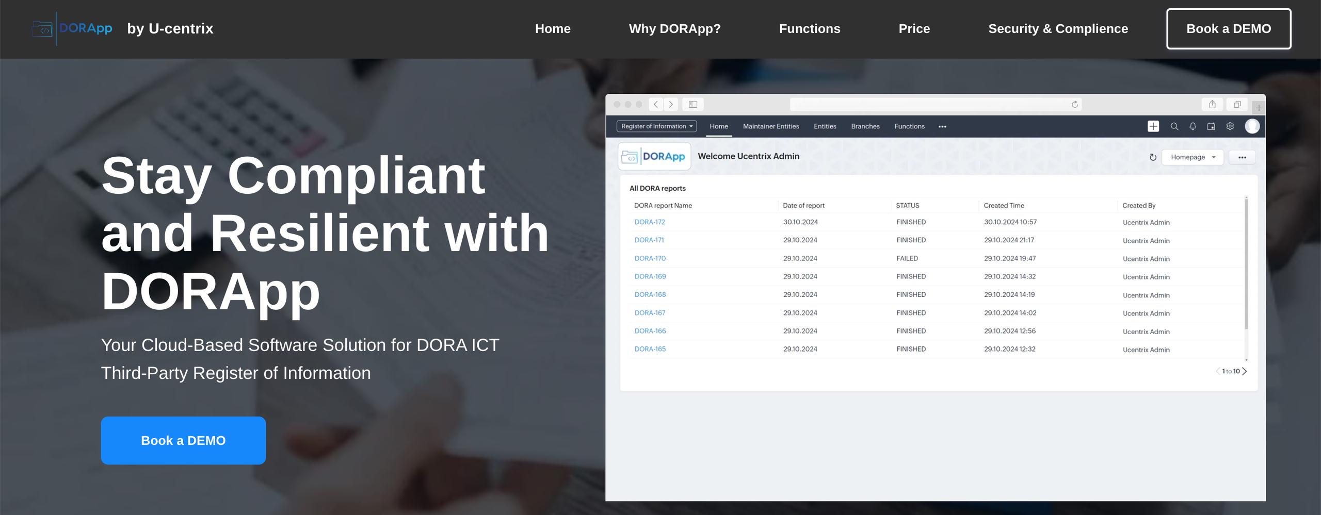Click the blue Book a DEMO button

pos(183,440)
